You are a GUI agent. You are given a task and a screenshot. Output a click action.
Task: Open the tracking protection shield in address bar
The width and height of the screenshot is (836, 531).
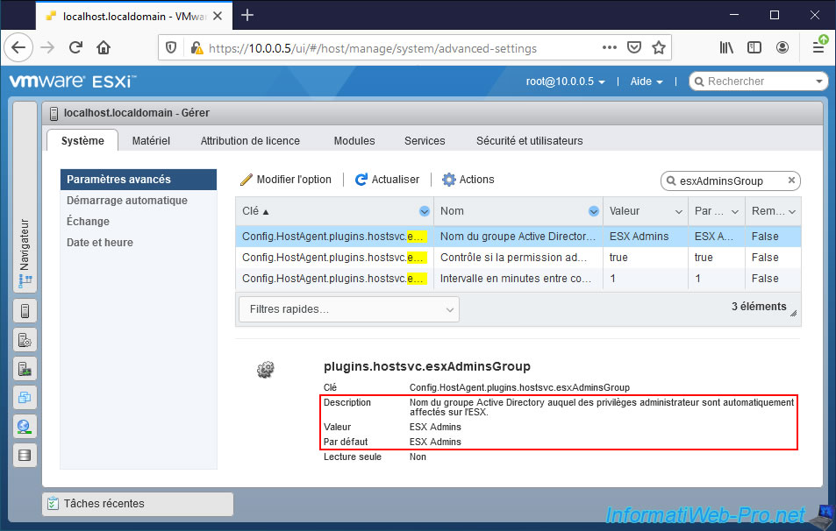(170, 48)
